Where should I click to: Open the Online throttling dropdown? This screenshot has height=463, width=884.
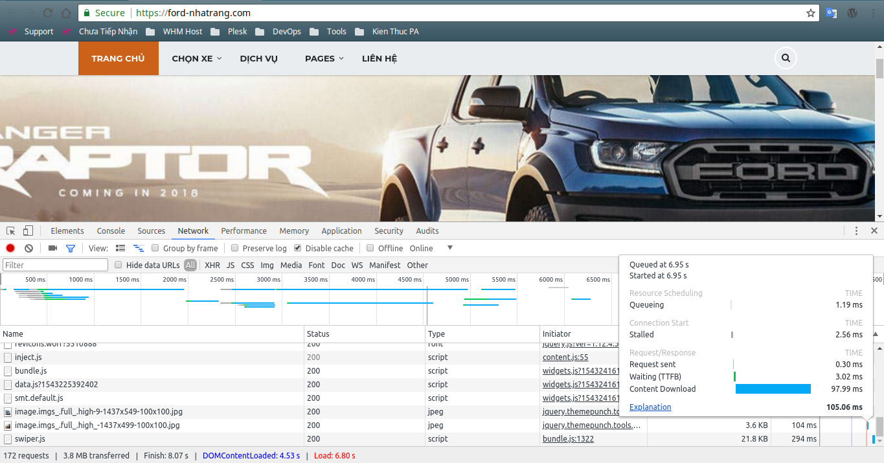pyautogui.click(x=431, y=248)
